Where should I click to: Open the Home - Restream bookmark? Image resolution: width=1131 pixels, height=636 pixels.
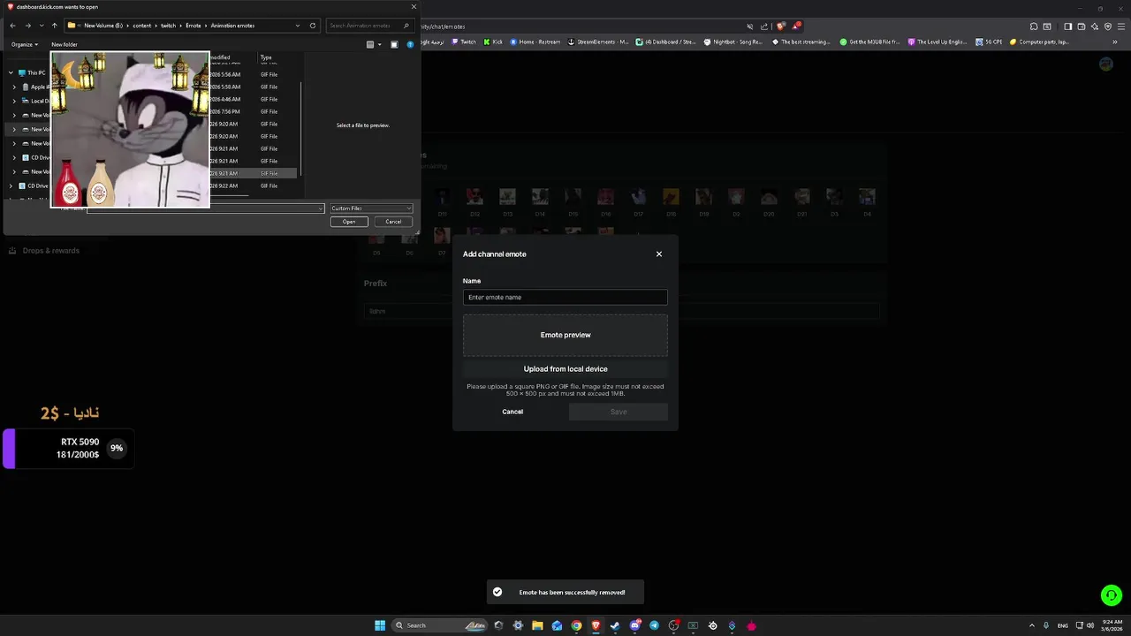[535, 42]
